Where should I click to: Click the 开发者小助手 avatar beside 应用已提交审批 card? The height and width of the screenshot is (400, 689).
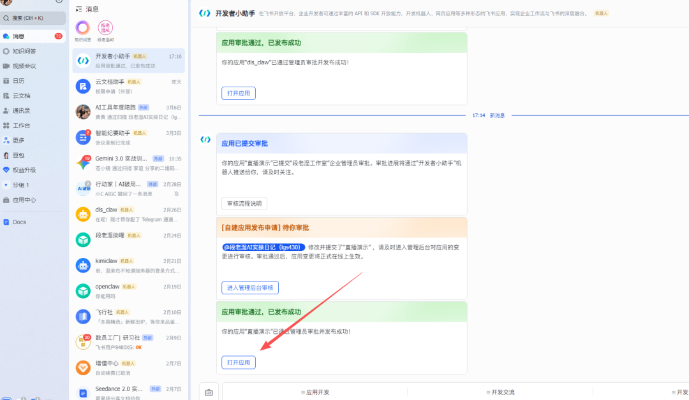[205, 139]
